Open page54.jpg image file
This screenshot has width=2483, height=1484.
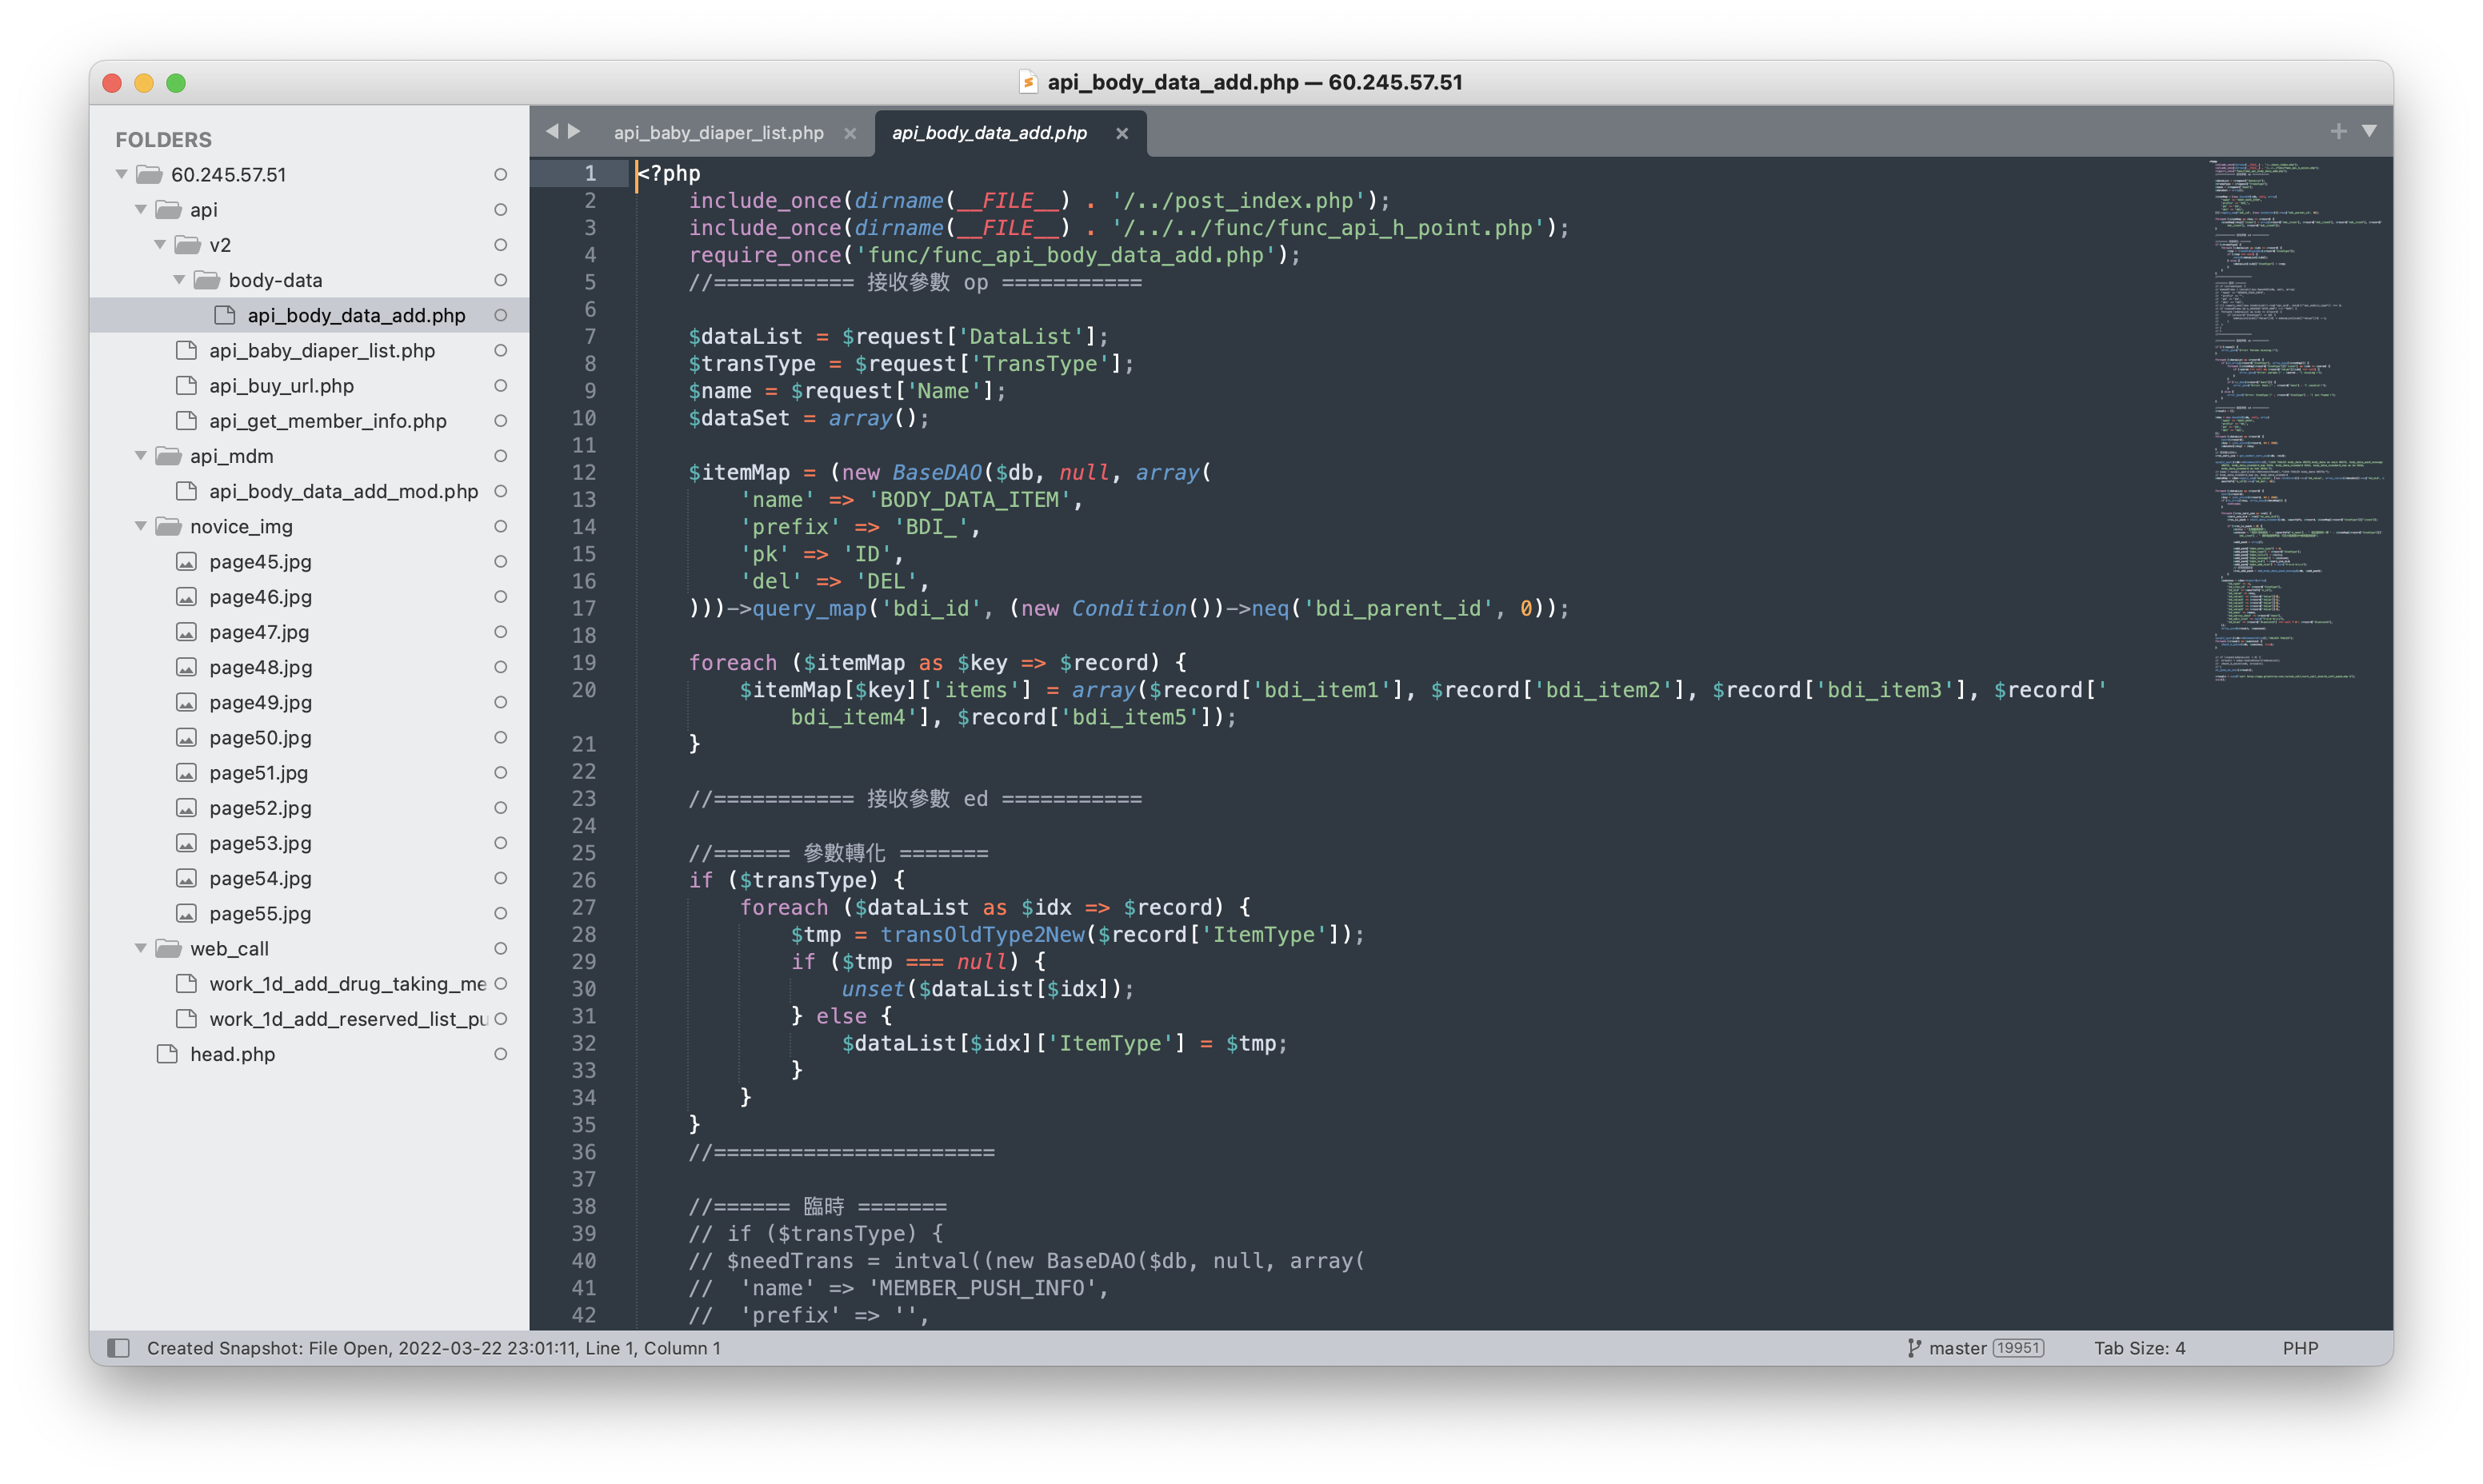tap(260, 878)
